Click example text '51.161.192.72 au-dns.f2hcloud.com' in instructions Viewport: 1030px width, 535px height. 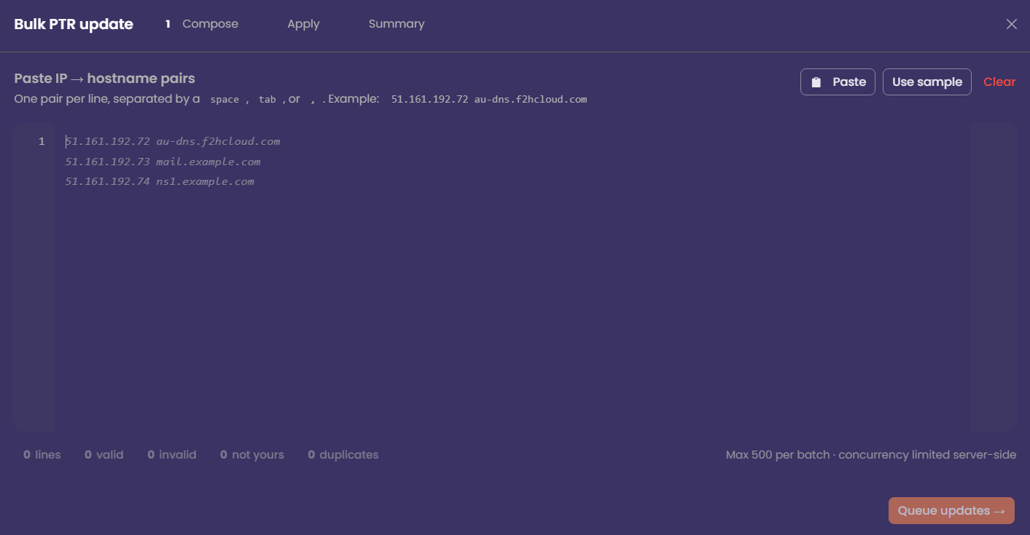489,99
